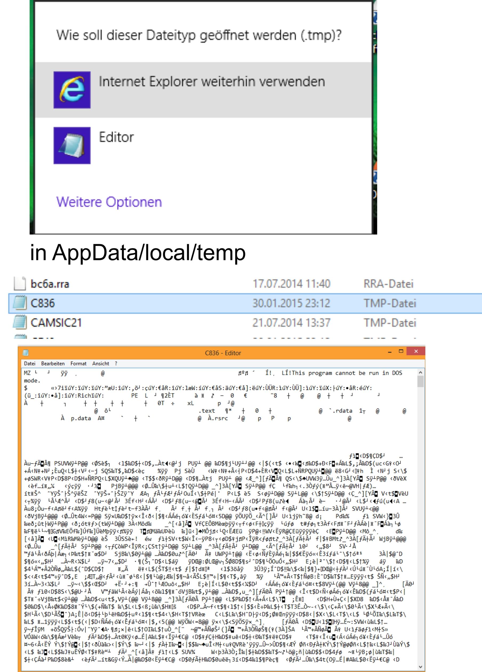Click date 30.01.2015 23:12 cell

[291, 303]
